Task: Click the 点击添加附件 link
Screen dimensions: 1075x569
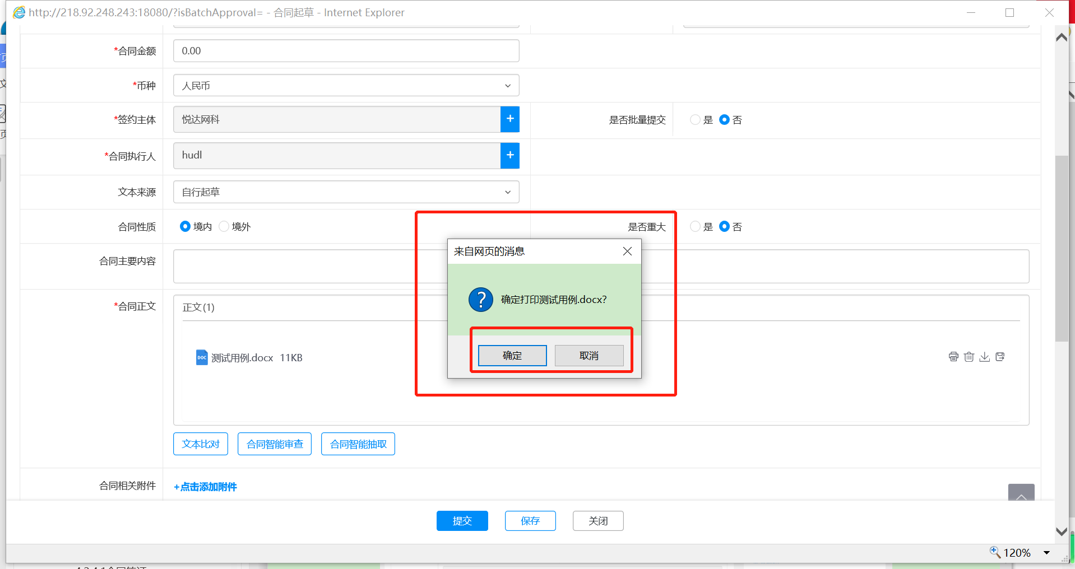Action: pos(206,487)
